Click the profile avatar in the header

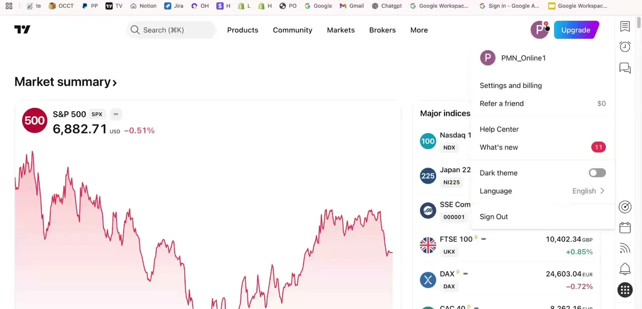coord(540,30)
